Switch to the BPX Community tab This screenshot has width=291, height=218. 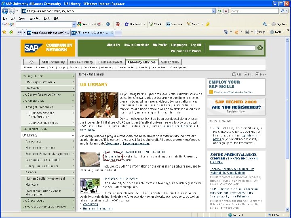pos(82,62)
